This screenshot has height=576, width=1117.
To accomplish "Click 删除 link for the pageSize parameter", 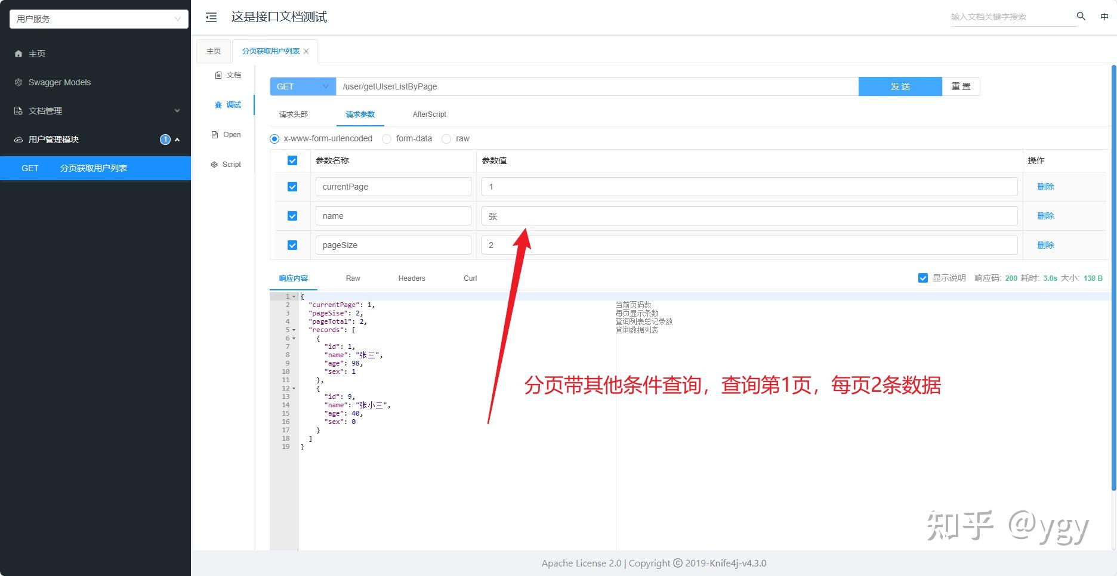I will (x=1045, y=244).
